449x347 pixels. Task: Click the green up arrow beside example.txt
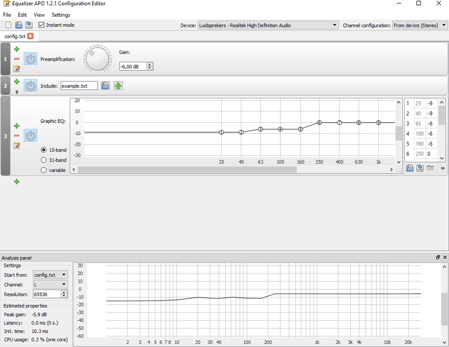coord(118,86)
